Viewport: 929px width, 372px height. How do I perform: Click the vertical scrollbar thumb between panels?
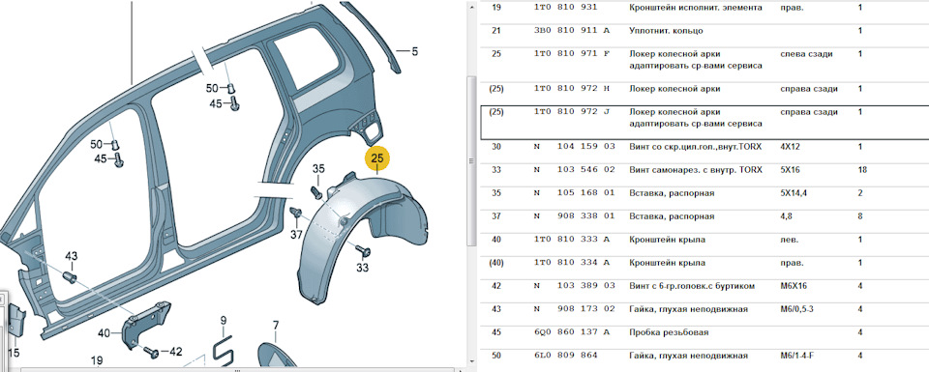[x=471, y=159]
